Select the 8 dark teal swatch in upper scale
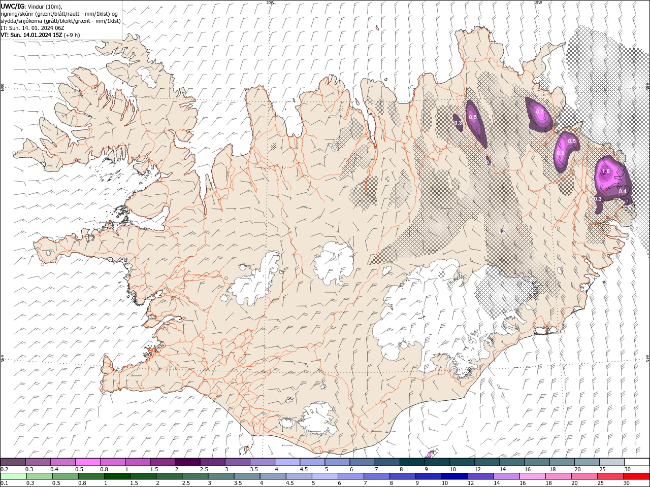 (412, 462)
